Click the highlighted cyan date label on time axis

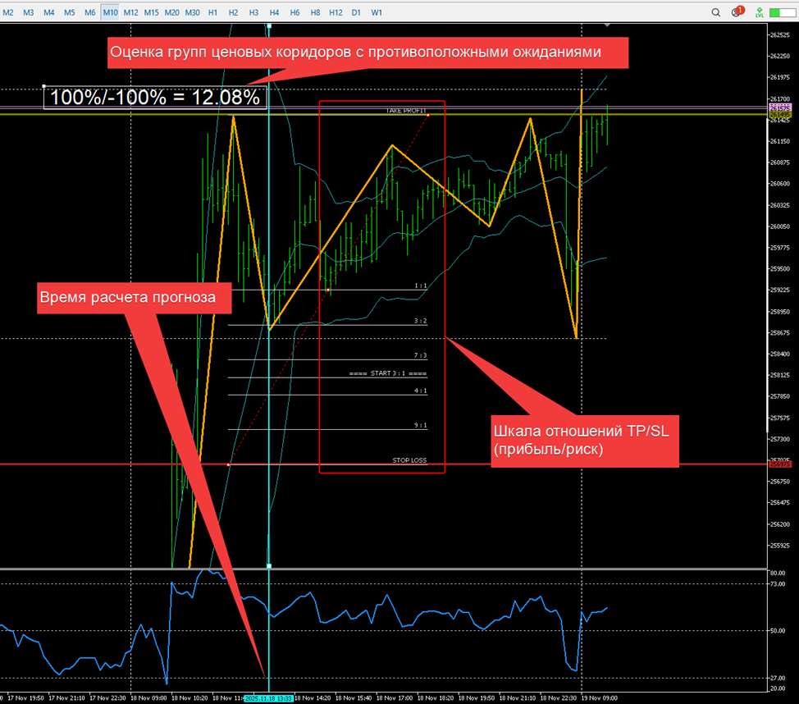(268, 696)
